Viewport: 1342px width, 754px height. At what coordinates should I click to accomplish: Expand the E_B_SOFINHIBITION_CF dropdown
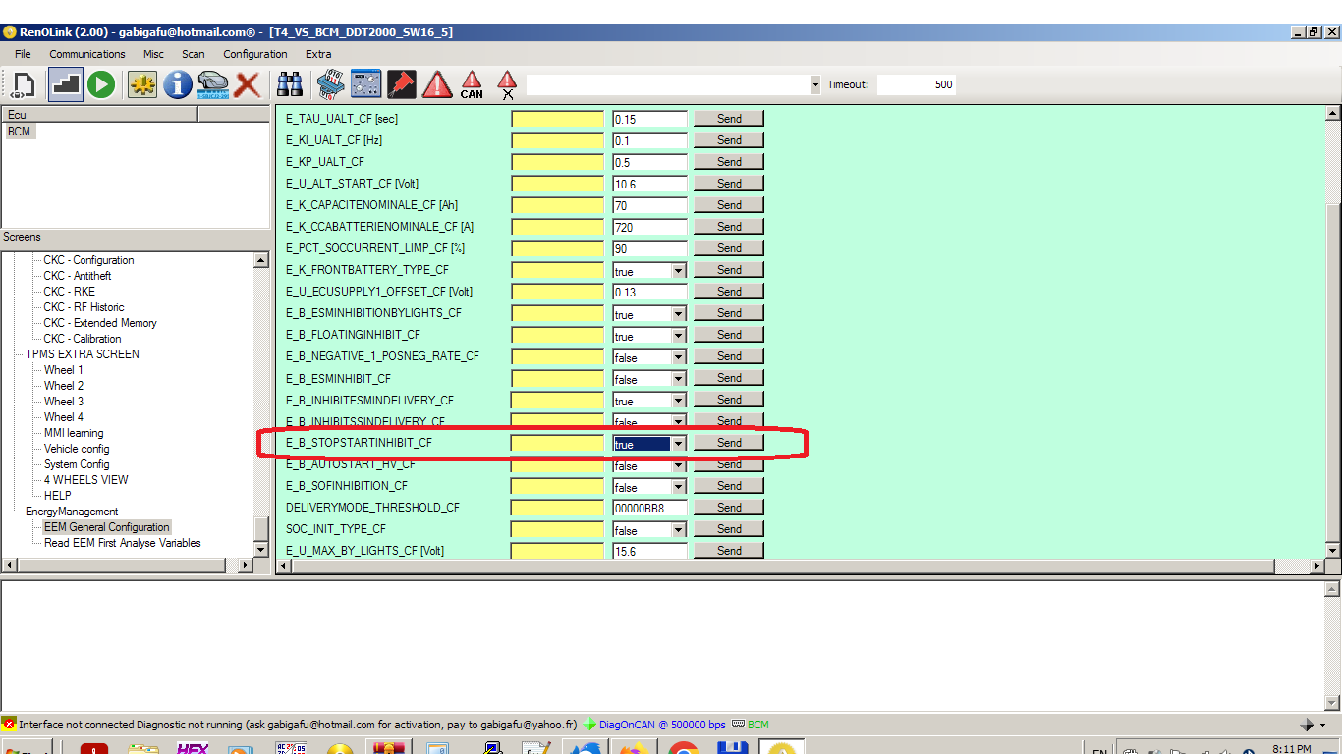678,487
